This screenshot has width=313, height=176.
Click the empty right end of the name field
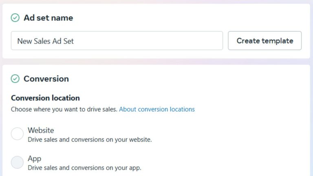point(196,41)
